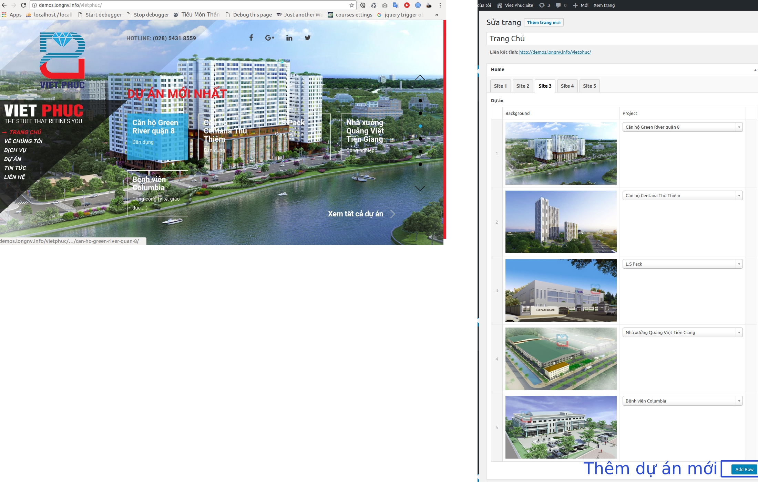Bookmark page with the star icon
Image resolution: width=758 pixels, height=482 pixels.
pyautogui.click(x=351, y=5)
